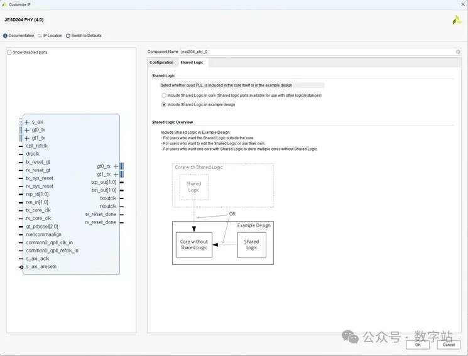Select Include Shared Logic in example design
This screenshot has height=356, width=468.
coord(164,105)
